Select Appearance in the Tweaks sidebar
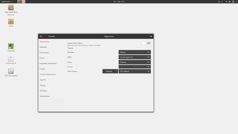This screenshot has height=134, width=238. (44, 42)
